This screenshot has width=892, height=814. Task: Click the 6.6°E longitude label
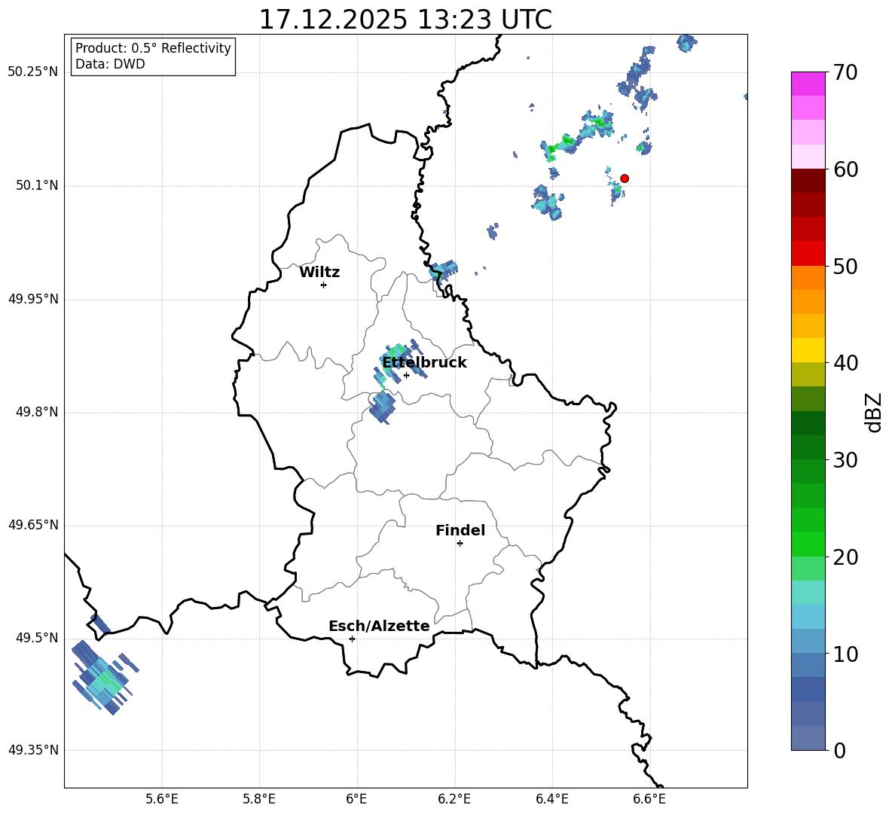point(649,799)
